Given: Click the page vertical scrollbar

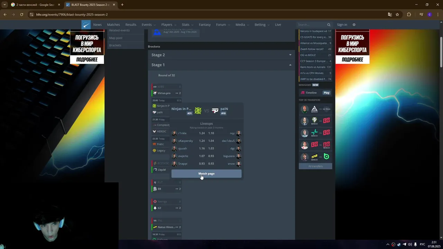Looking at the screenshot, I should click(x=441, y=52).
